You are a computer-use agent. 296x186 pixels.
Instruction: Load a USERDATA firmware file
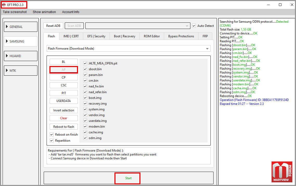64,101
